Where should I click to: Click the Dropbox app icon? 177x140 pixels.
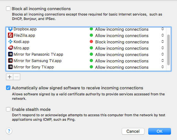(x=10, y=29)
